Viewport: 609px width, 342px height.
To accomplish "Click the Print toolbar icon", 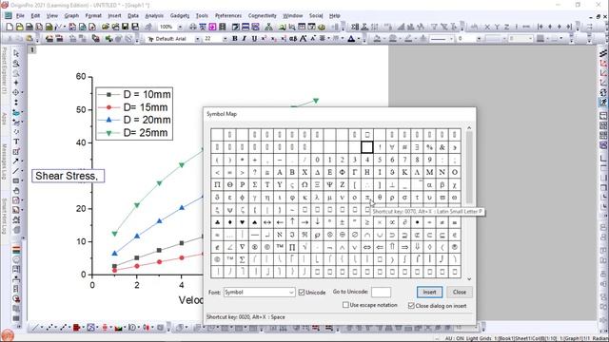I will pos(192,27).
